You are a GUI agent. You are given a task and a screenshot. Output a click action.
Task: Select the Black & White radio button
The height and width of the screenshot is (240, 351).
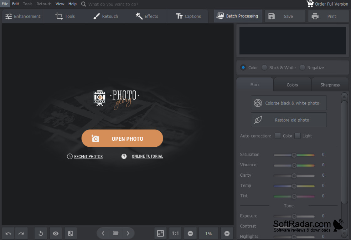coord(264,67)
